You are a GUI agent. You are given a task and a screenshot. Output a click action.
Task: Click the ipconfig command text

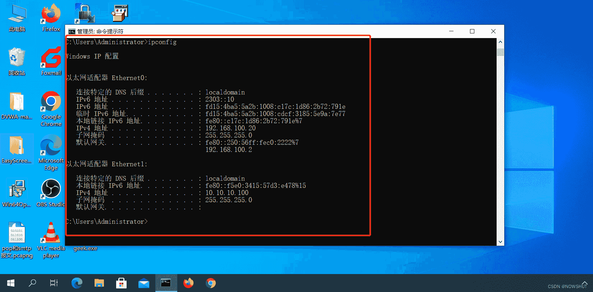162,42
